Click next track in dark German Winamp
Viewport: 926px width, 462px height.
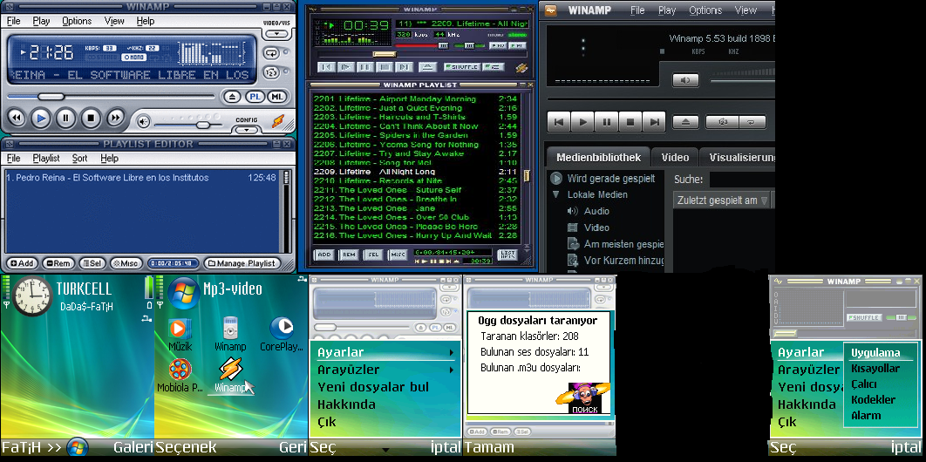pos(654,123)
